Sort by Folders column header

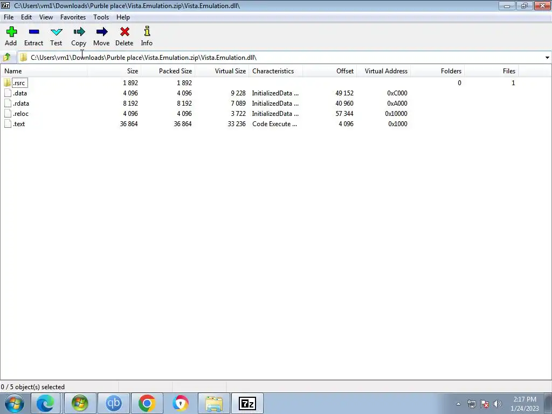click(437, 71)
